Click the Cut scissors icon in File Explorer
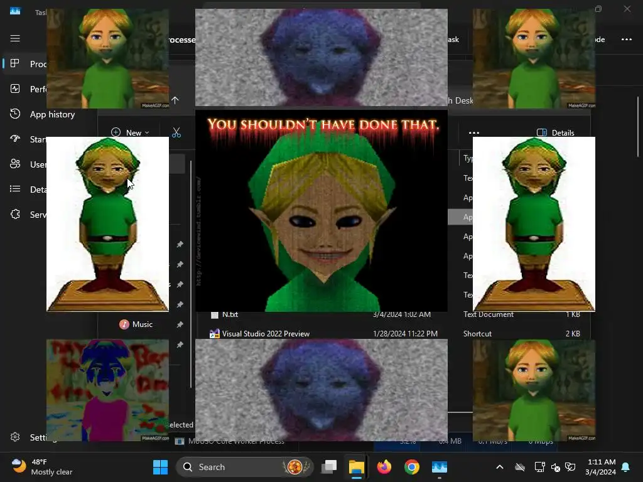 coord(176,132)
